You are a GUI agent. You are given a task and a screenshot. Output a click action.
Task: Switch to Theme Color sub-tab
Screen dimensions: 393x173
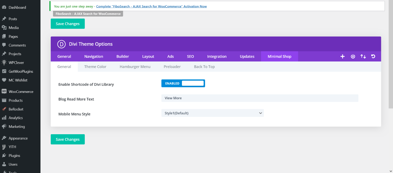tap(95, 67)
